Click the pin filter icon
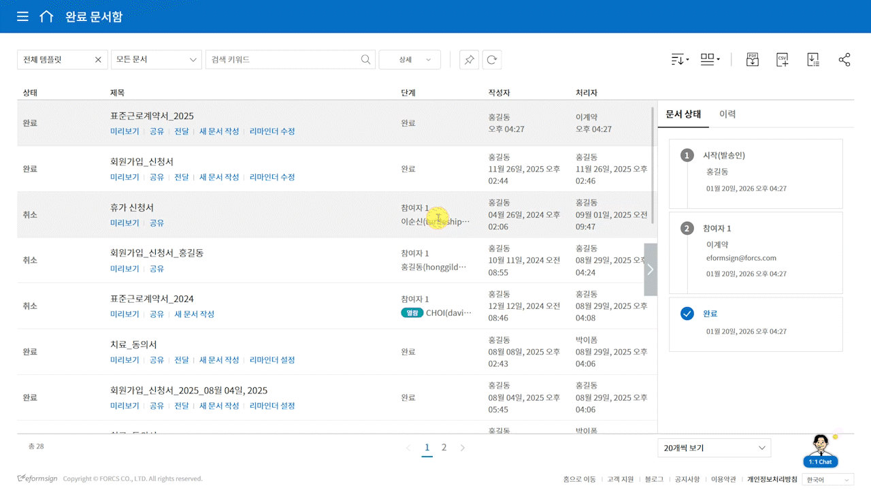The width and height of the screenshot is (871, 490). pos(469,60)
